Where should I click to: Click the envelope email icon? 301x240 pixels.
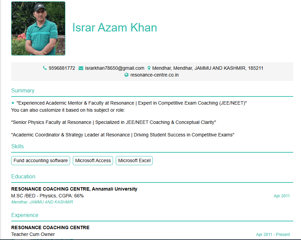(x=81, y=68)
